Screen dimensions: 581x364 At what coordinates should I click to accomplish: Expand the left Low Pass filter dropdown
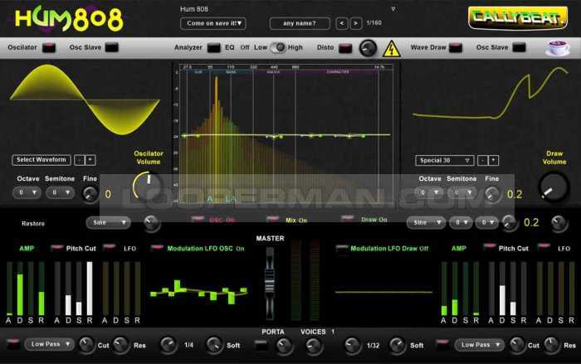[x=49, y=344]
